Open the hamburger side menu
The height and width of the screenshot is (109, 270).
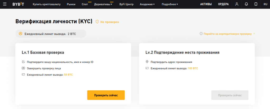coord(4,4)
